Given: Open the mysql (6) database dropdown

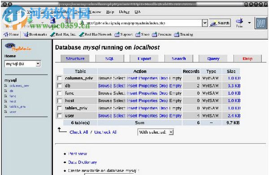Looking at the screenshot, I should click(x=22, y=64).
